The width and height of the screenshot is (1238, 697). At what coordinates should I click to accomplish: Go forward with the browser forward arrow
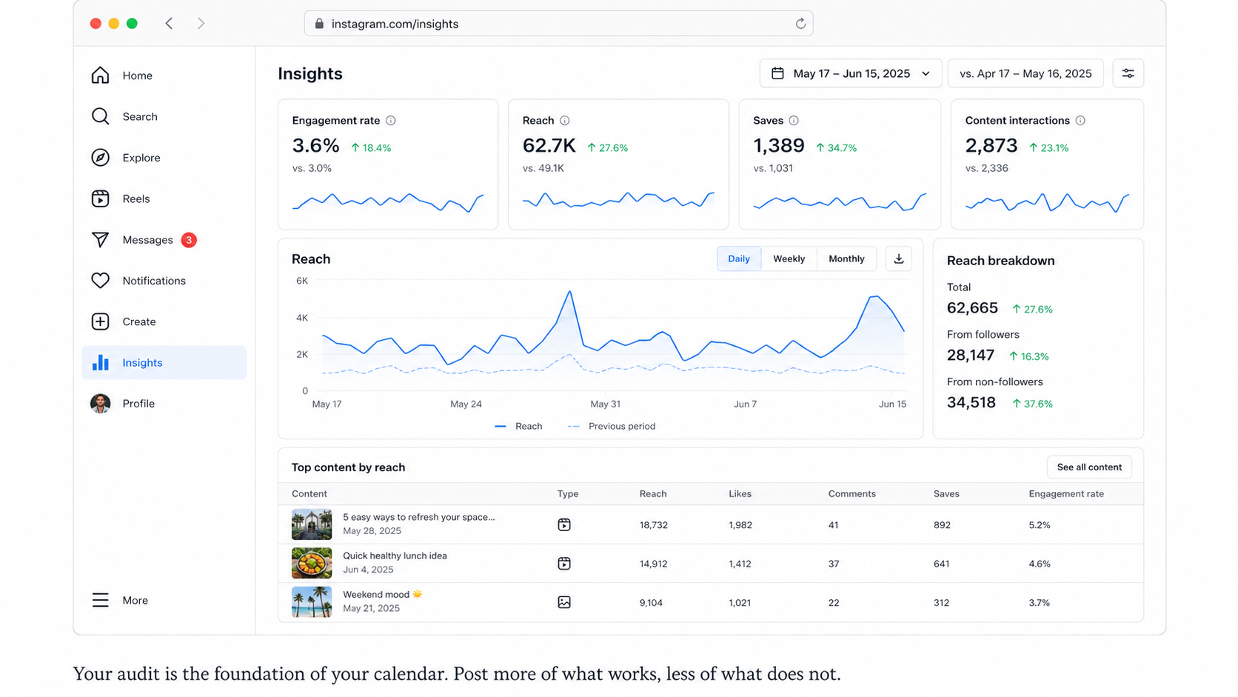201,24
